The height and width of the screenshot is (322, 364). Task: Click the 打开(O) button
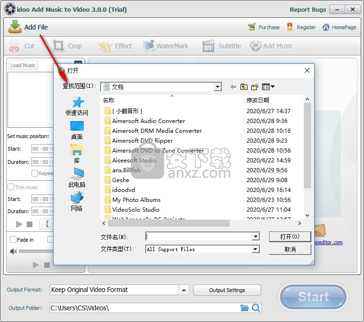pos(290,237)
